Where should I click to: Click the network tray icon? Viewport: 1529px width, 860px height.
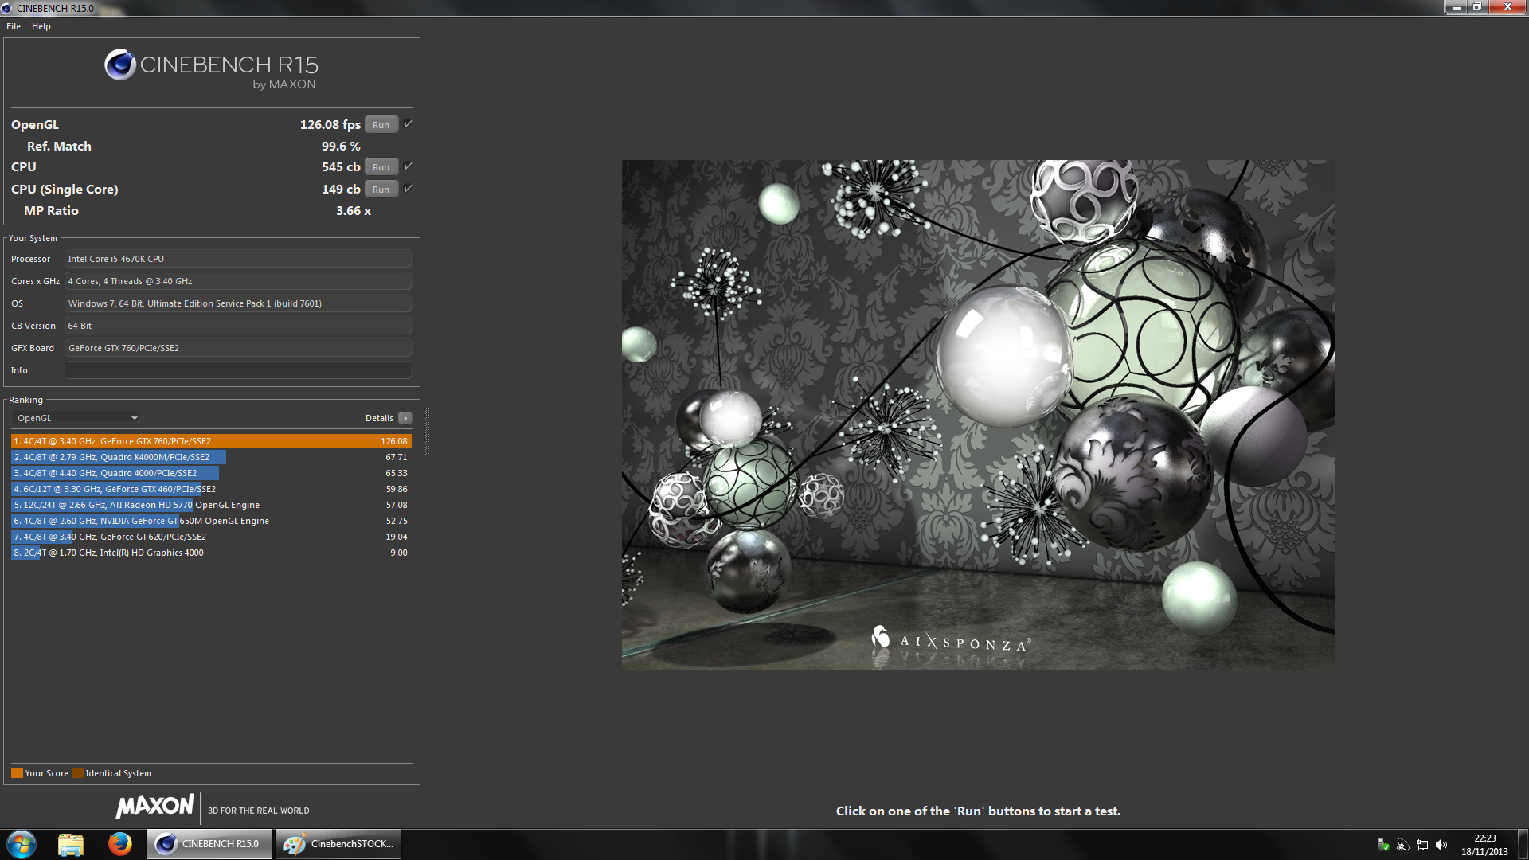1422,845
